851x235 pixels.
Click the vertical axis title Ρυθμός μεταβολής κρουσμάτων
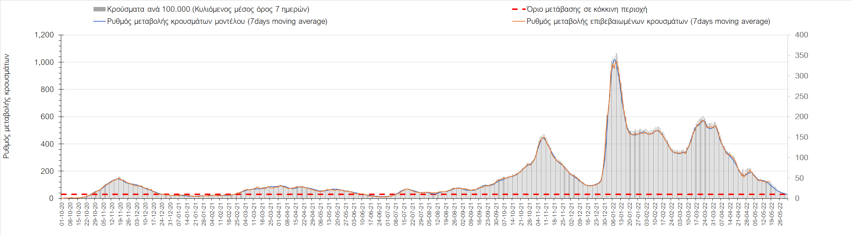6,106
